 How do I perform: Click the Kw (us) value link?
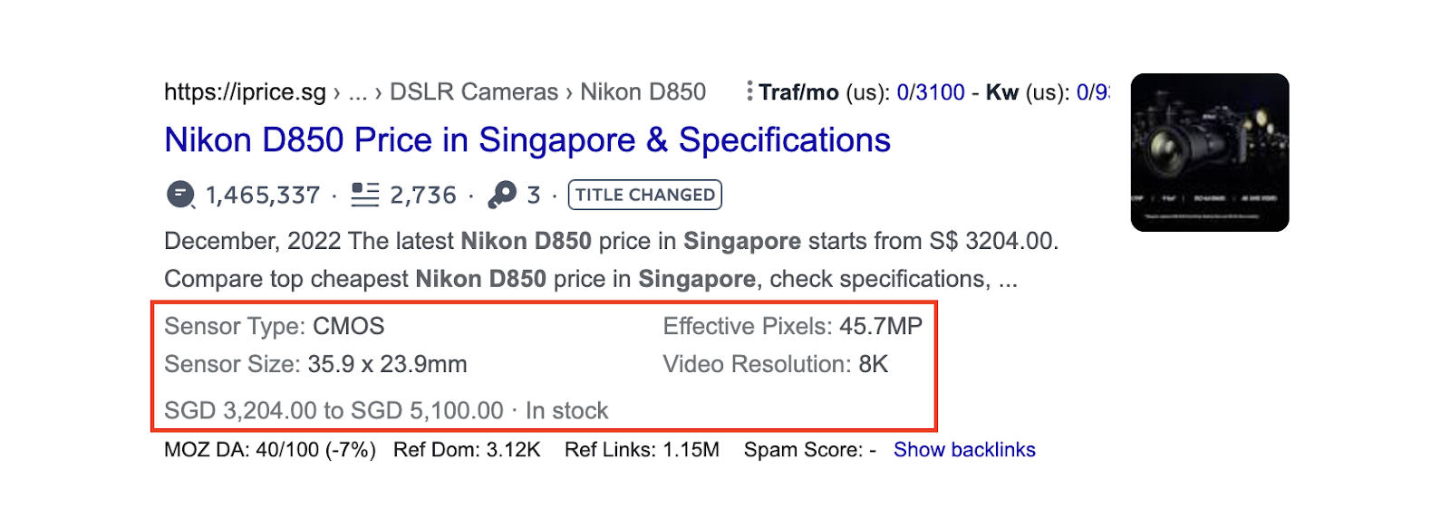click(1092, 92)
